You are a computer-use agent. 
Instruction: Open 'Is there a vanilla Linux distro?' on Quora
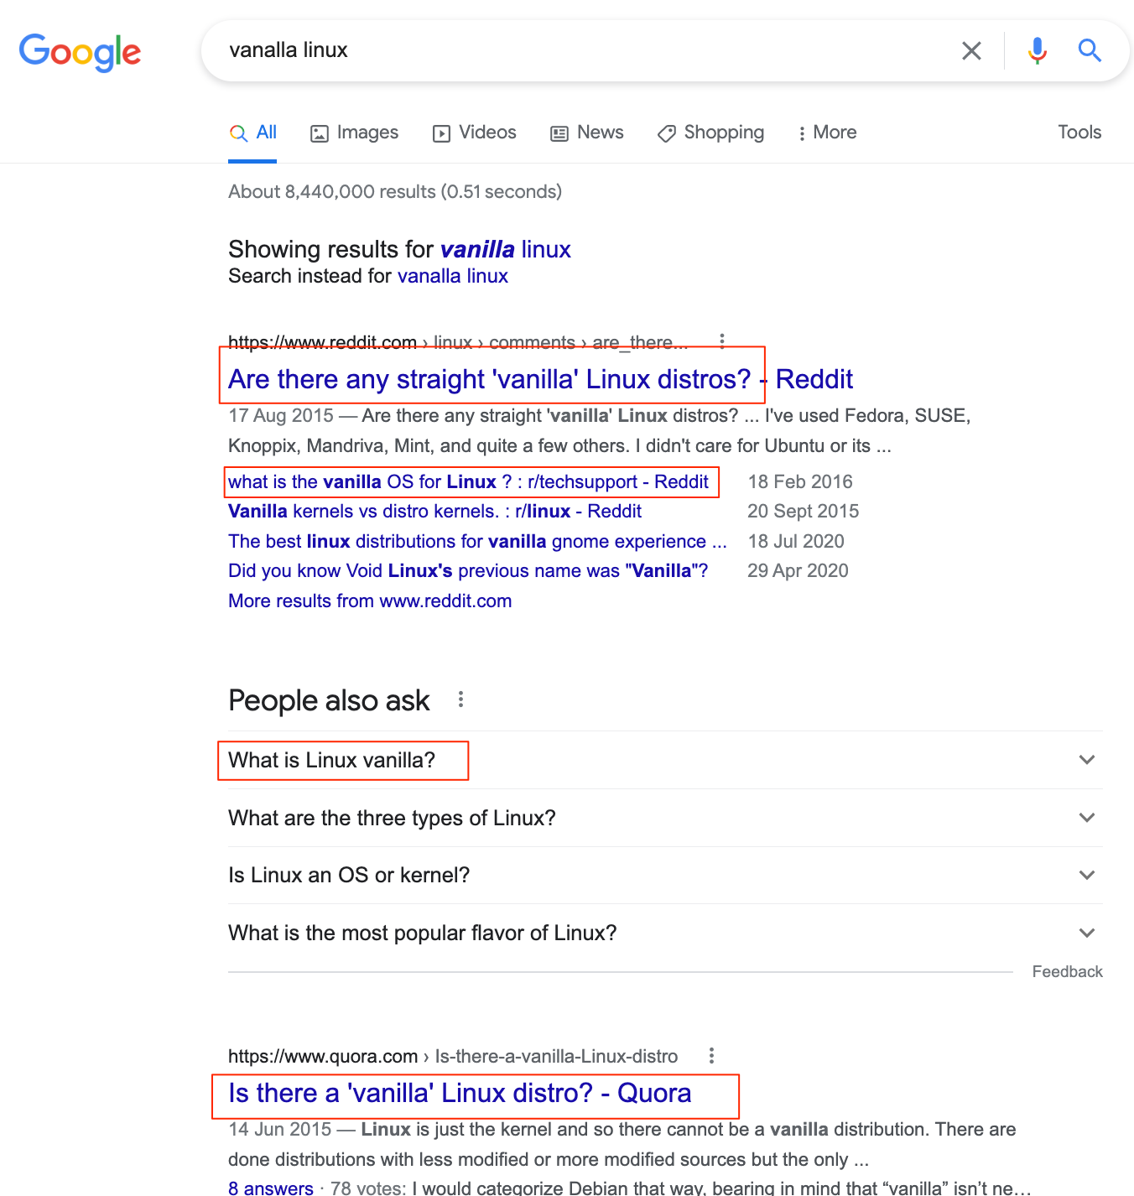(x=459, y=1093)
